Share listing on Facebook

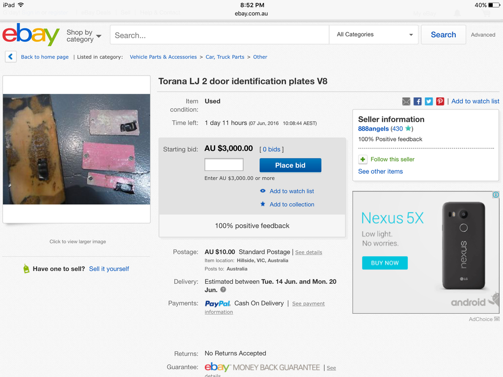418,101
